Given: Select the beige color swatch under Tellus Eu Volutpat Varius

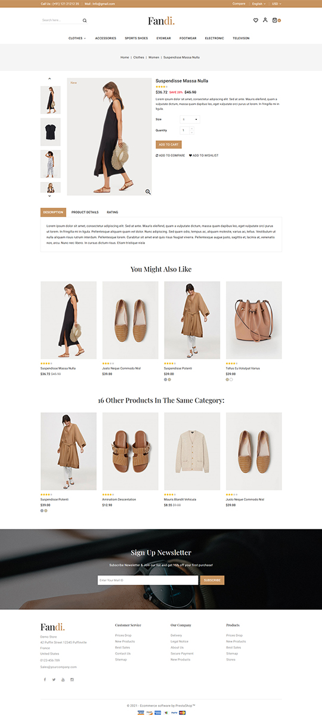Looking at the screenshot, I should pos(227,379).
